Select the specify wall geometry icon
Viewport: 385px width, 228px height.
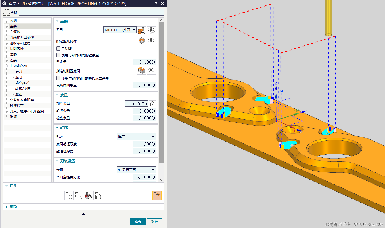tap(142, 41)
